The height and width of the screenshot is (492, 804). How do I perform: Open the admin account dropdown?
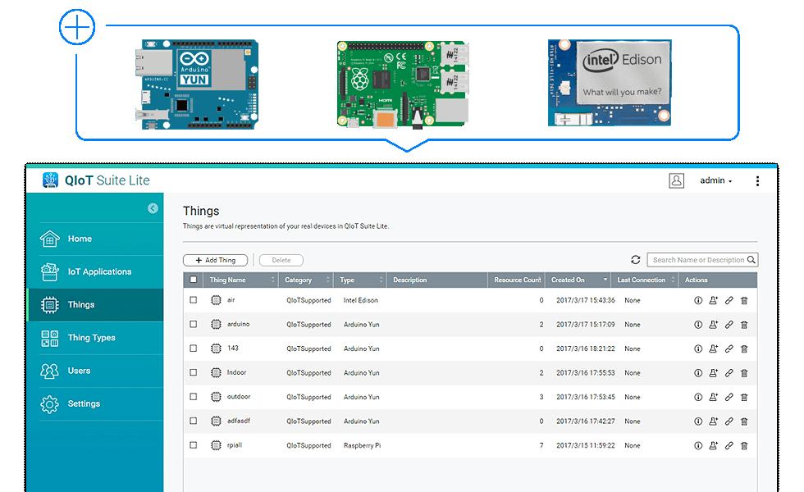click(715, 180)
